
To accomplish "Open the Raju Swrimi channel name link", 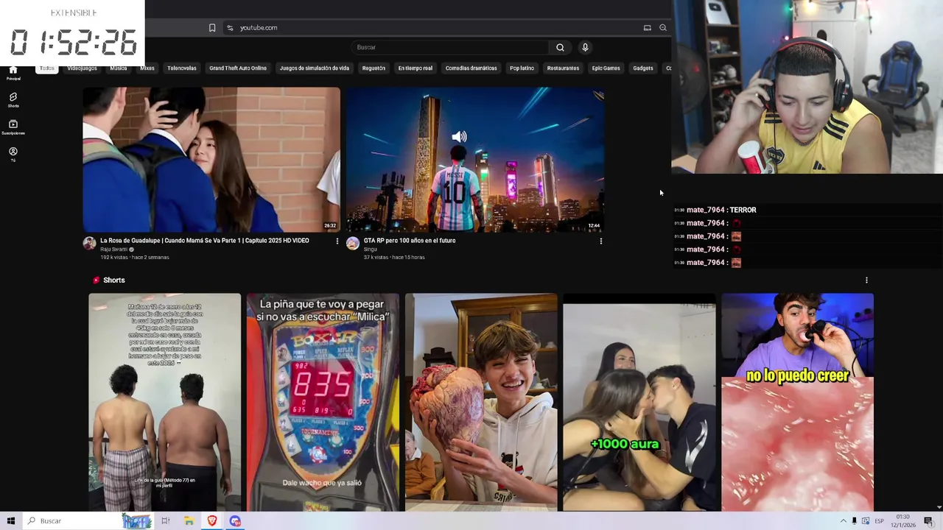I will point(114,250).
